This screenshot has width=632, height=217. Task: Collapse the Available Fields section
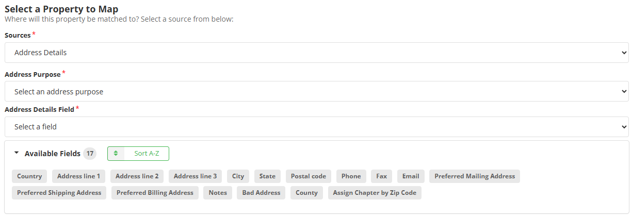17,154
